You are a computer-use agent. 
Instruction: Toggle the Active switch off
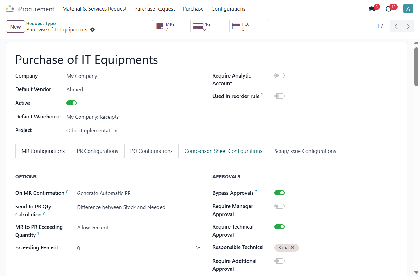click(71, 103)
